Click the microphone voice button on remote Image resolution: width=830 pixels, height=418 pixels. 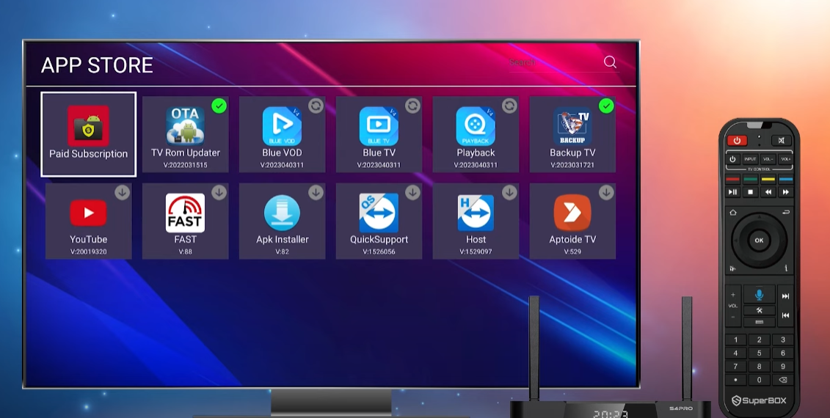click(x=759, y=294)
